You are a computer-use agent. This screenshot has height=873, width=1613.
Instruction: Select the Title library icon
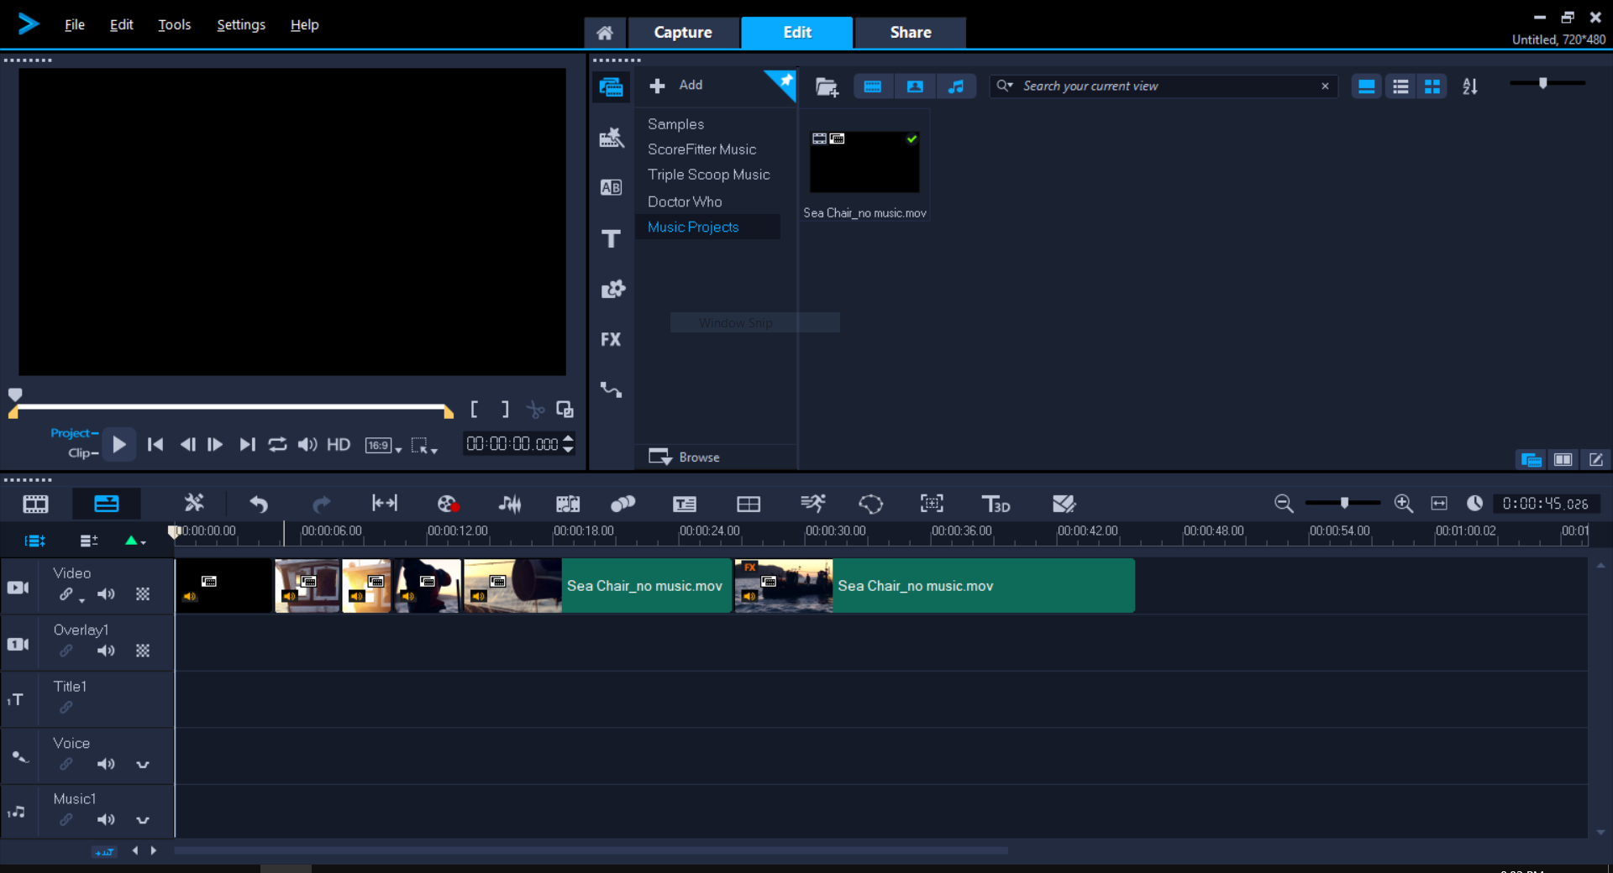point(611,239)
